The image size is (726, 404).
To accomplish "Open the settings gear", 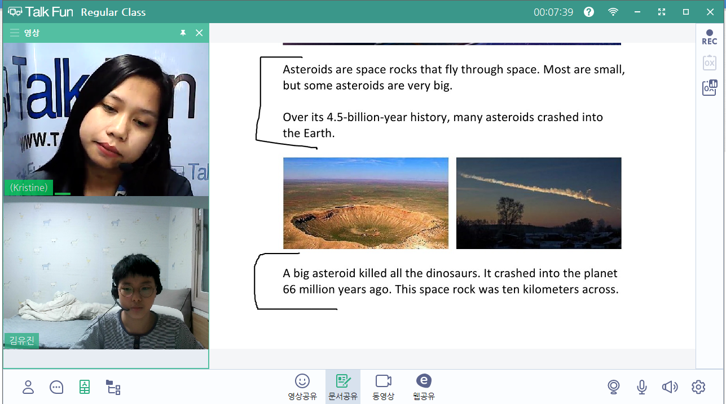I will [x=698, y=387].
